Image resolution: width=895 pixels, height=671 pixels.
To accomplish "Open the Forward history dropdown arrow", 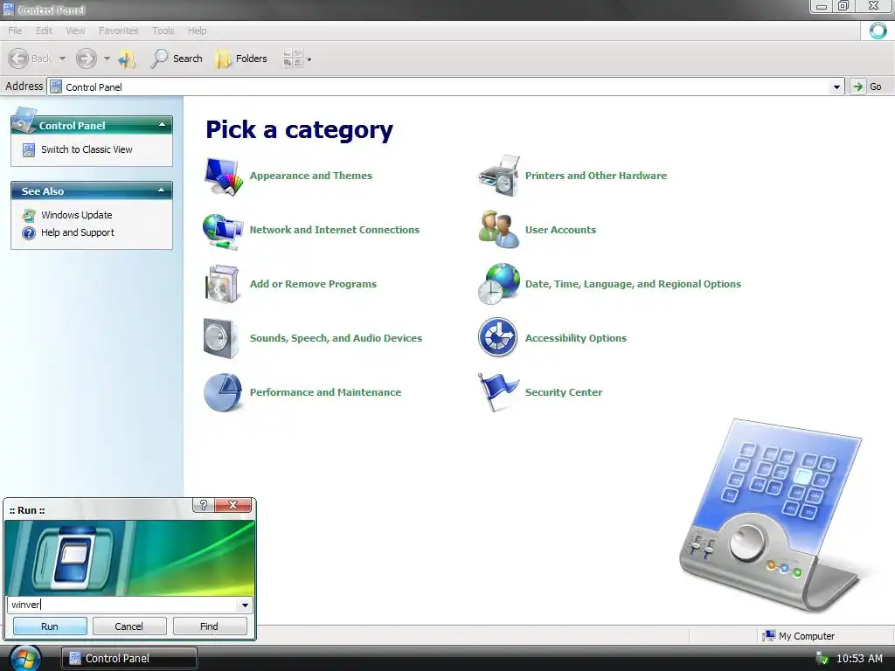I will point(107,59).
